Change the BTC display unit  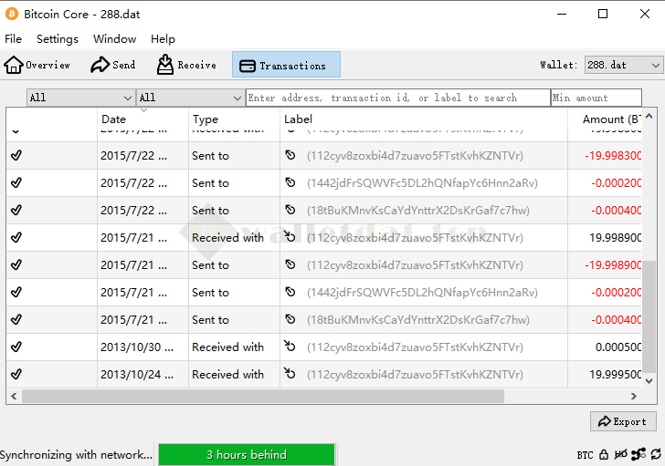point(585,455)
